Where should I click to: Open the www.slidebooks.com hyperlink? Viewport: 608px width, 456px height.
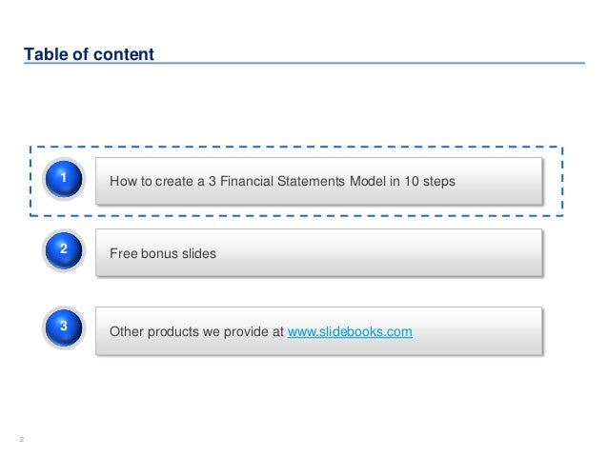tap(350, 331)
